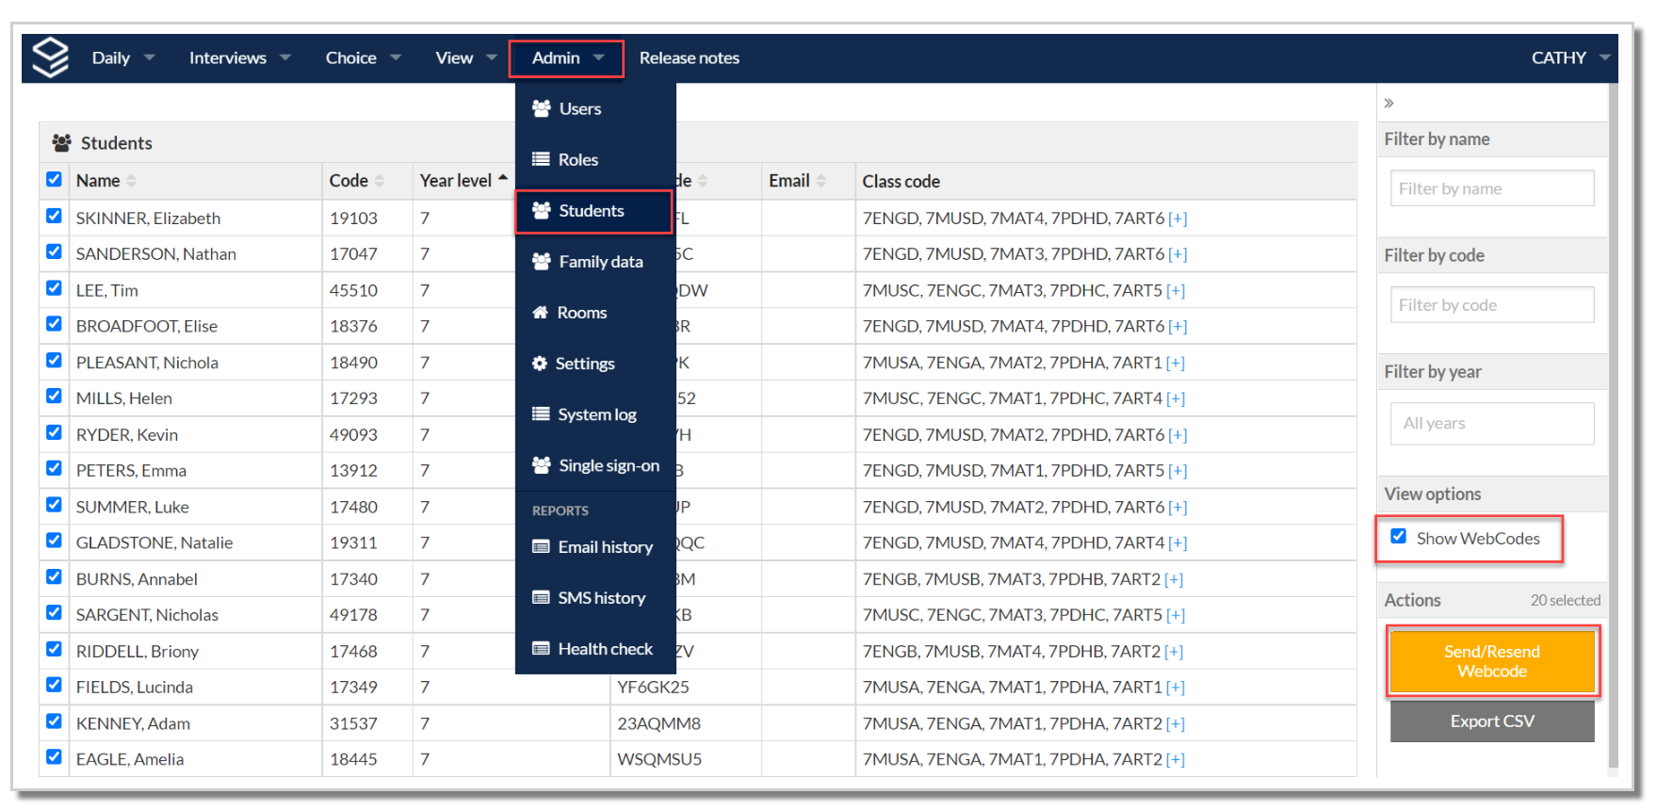Image resolution: width=1657 pixels, height=810 pixels.
Task: Click the Email history icon
Action: coord(541,546)
